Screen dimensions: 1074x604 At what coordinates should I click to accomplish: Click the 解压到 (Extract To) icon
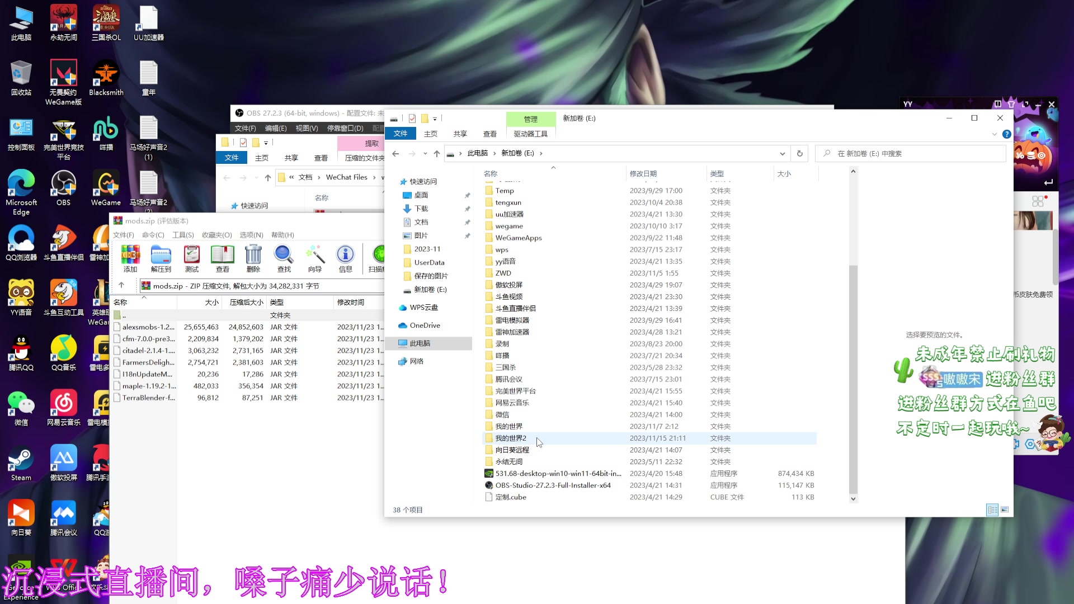pos(161,258)
